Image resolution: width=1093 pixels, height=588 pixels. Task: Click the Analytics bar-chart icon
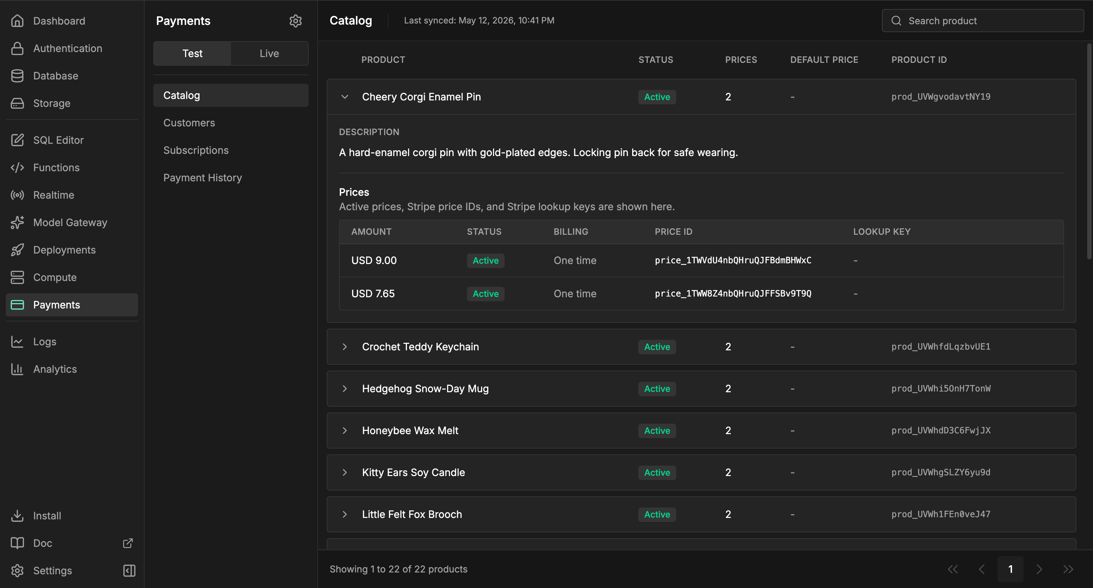(17, 369)
